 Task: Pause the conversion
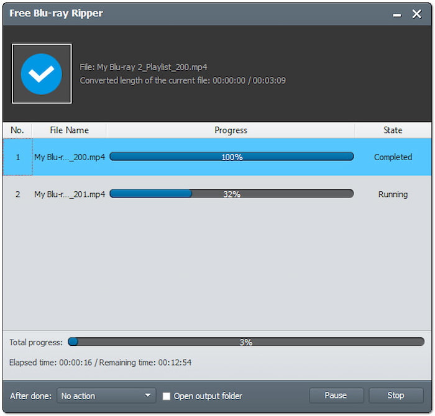[x=336, y=396]
